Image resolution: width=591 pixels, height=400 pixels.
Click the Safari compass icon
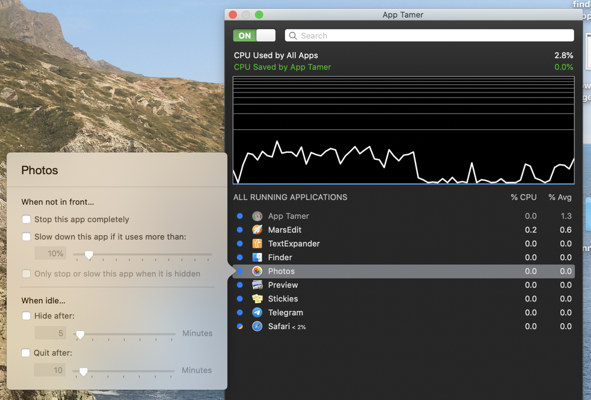click(257, 326)
